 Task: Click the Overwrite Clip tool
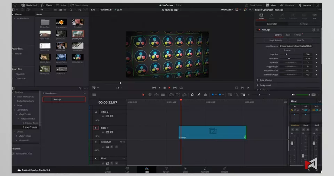coord(177,95)
